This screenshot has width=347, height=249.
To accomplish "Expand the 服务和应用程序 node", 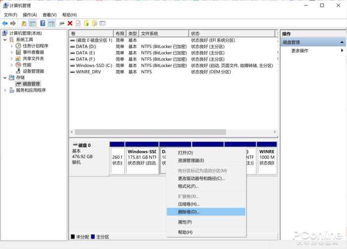I will tap(5, 91).
